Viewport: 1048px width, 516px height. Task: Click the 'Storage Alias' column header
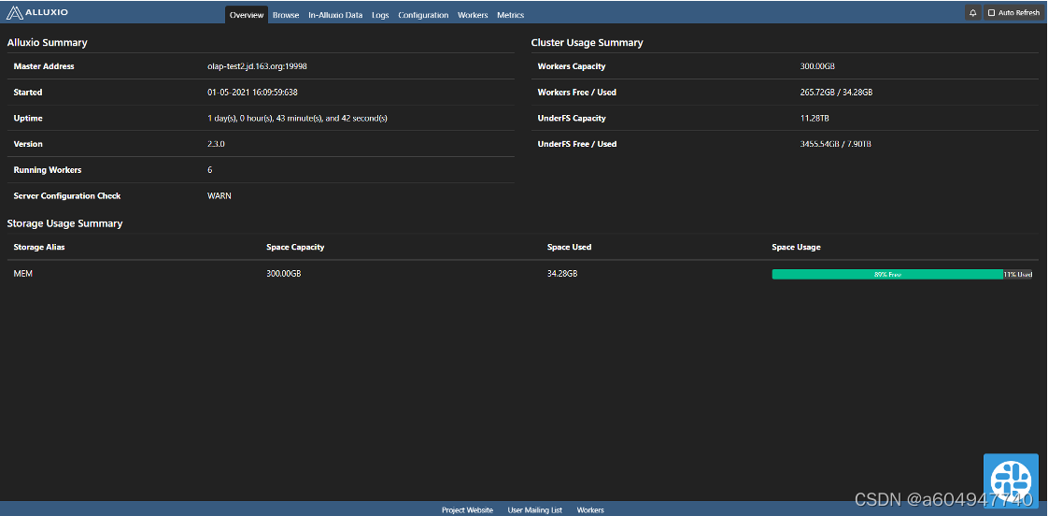(x=39, y=247)
